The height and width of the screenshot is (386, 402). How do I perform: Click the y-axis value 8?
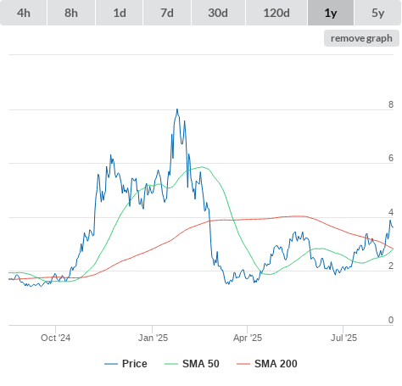391,104
